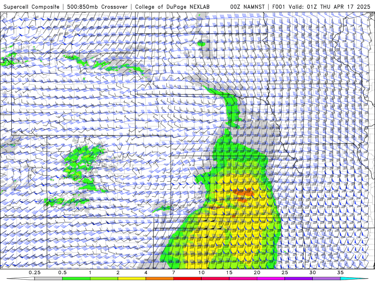
Task: Click the legend value '4'
Action: coord(146,273)
